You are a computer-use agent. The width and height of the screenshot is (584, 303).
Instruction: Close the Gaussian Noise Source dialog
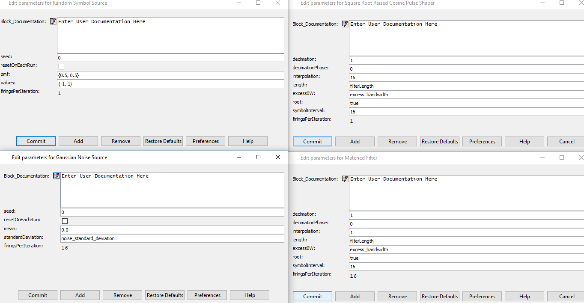click(278, 157)
